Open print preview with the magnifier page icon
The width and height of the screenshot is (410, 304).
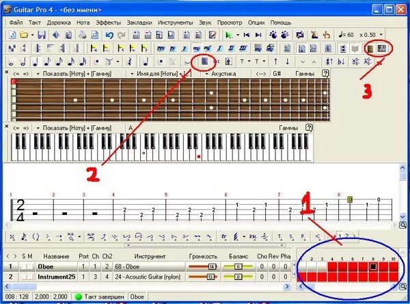tap(95, 35)
